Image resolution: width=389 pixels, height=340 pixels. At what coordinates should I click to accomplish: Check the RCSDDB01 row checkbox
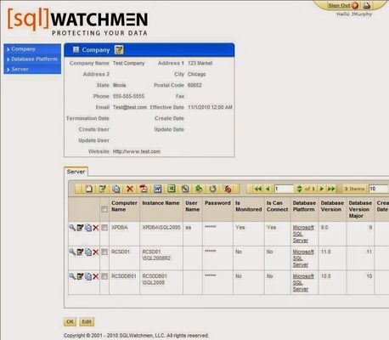(104, 276)
